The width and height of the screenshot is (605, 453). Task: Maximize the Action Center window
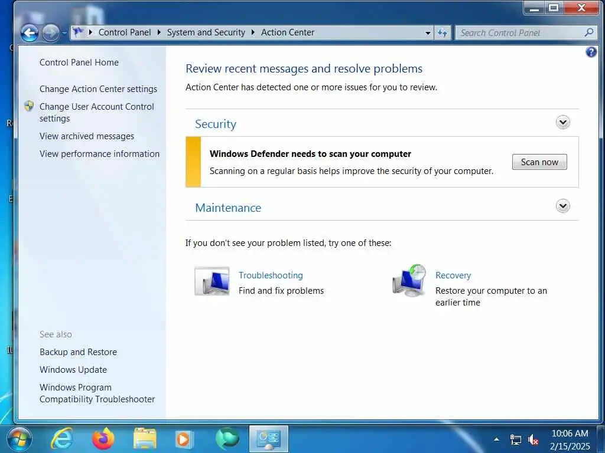tap(554, 8)
